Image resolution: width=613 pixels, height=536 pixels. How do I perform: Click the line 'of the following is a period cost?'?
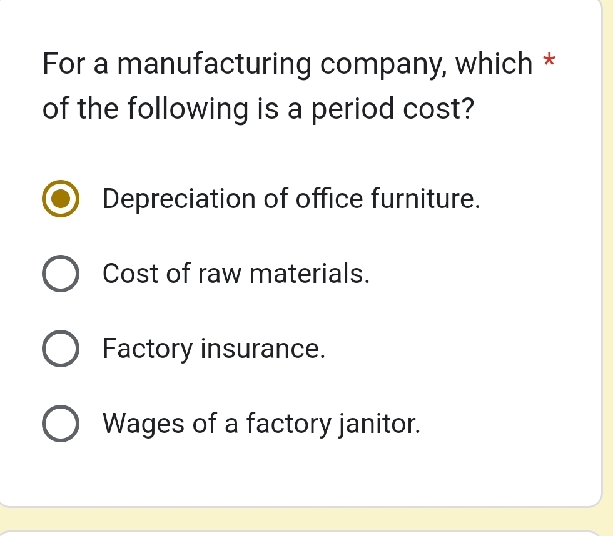pyautogui.click(x=258, y=110)
